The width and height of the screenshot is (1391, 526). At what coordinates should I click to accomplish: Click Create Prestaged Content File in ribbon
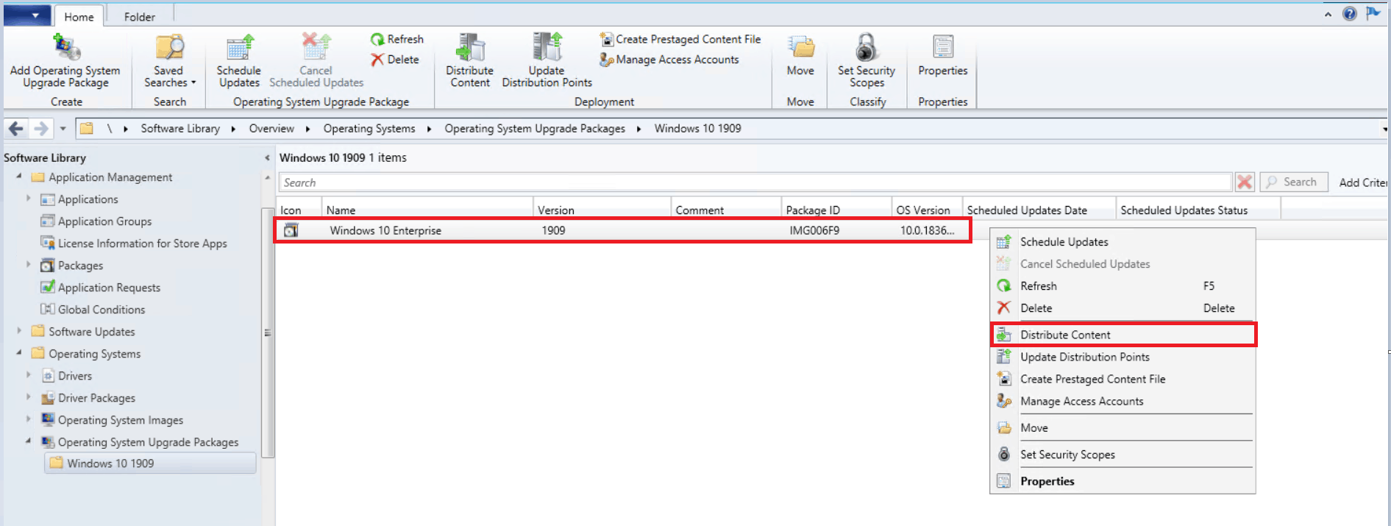680,39
